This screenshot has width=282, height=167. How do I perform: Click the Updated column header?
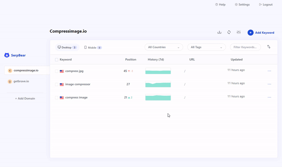pyautogui.click(x=237, y=59)
